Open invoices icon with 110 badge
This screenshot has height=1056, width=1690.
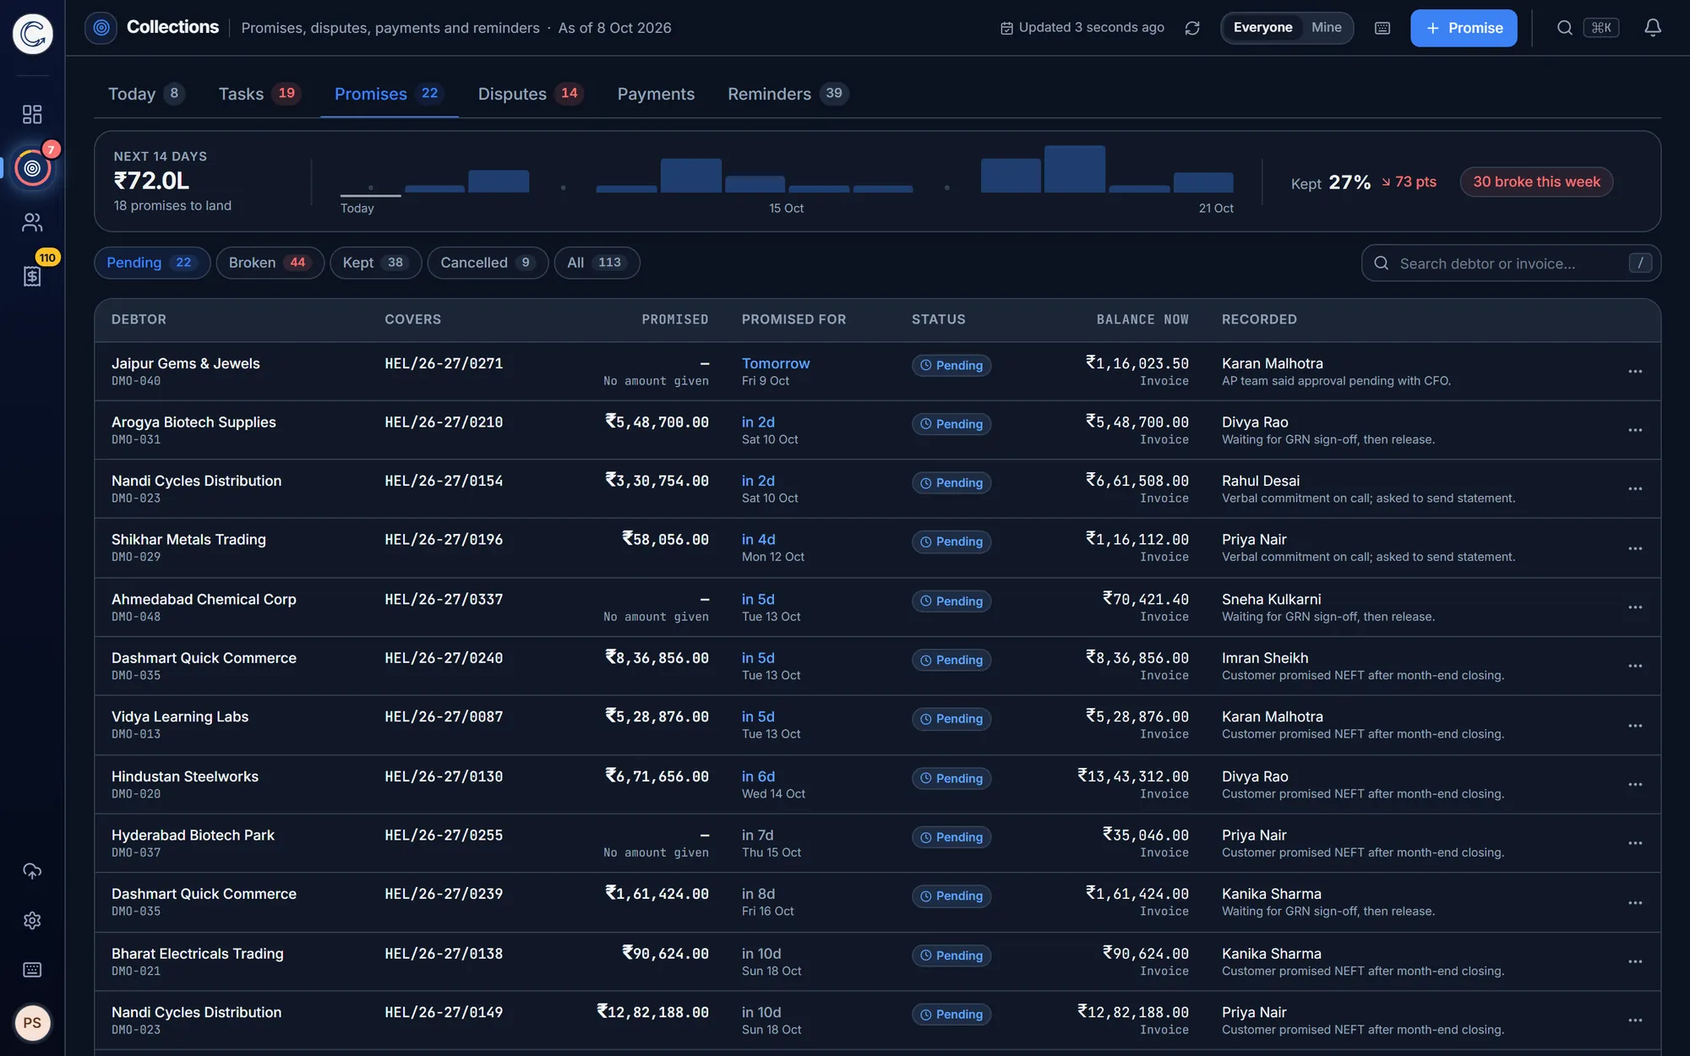coord(32,276)
